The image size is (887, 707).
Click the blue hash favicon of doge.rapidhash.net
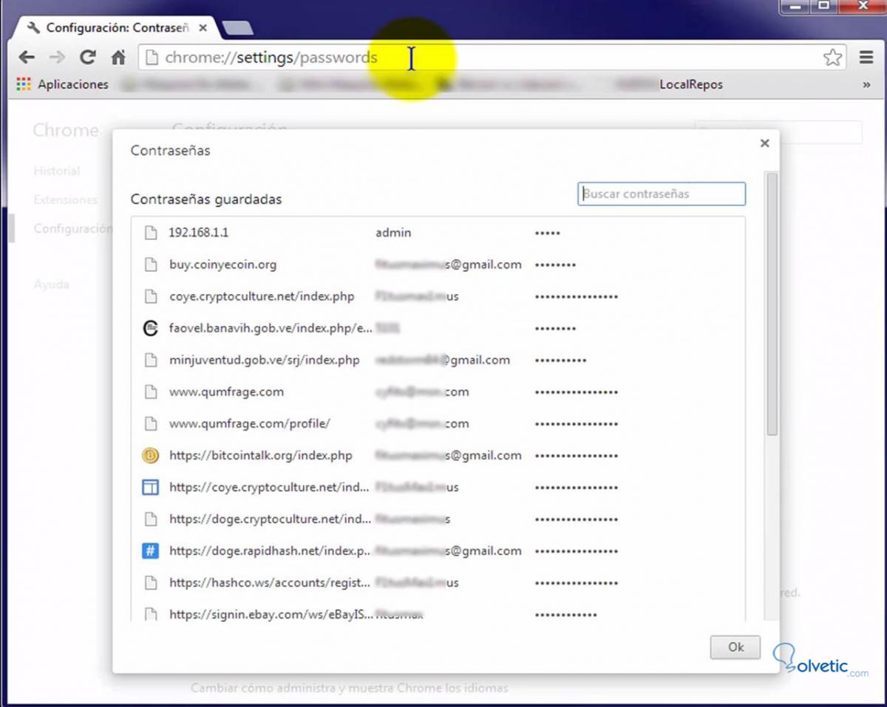(151, 550)
